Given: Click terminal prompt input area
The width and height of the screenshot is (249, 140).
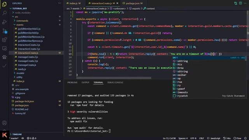Looking at the screenshot, I should coord(110,131).
